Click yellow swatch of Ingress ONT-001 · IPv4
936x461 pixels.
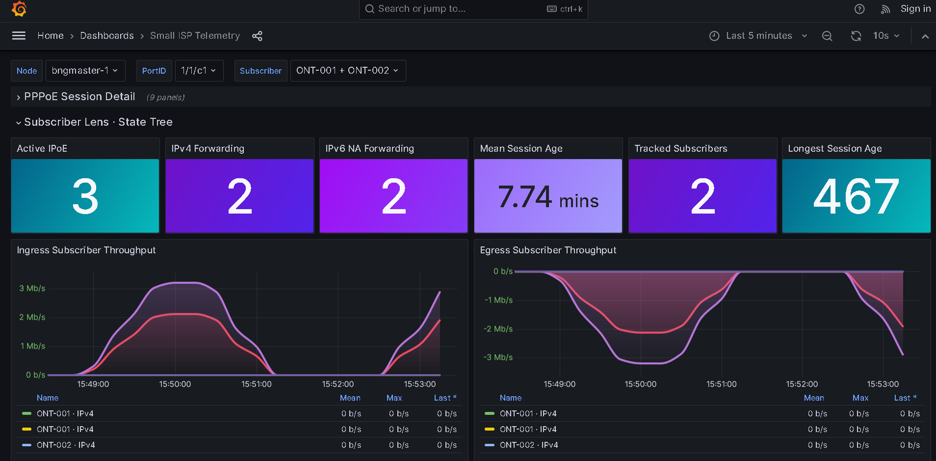[27, 429]
